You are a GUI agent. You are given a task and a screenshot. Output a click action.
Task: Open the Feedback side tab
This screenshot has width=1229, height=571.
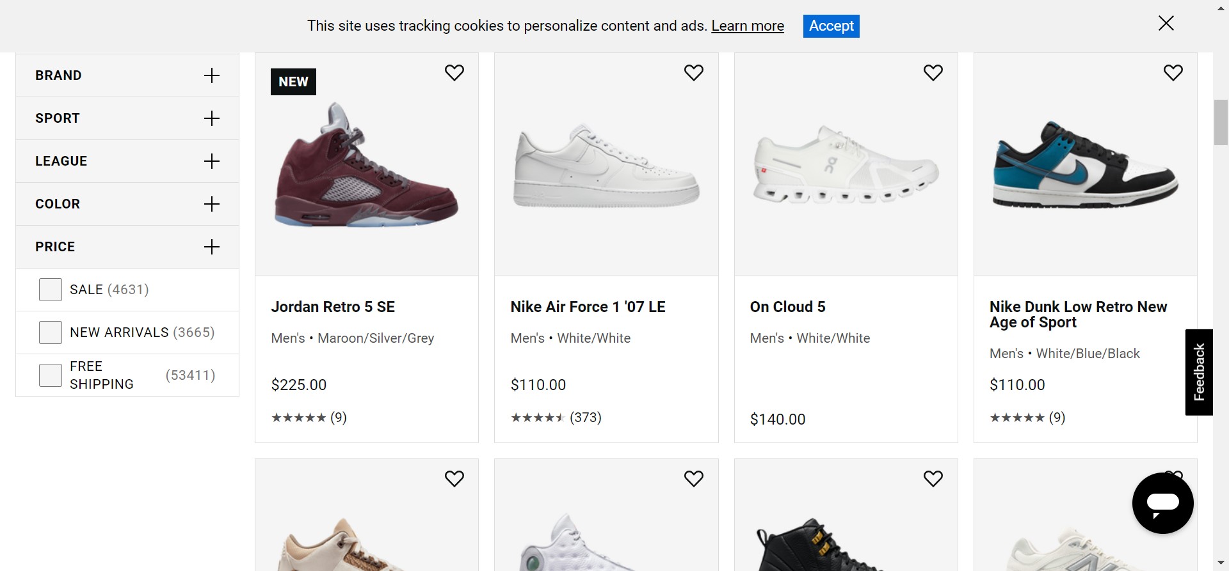point(1199,372)
